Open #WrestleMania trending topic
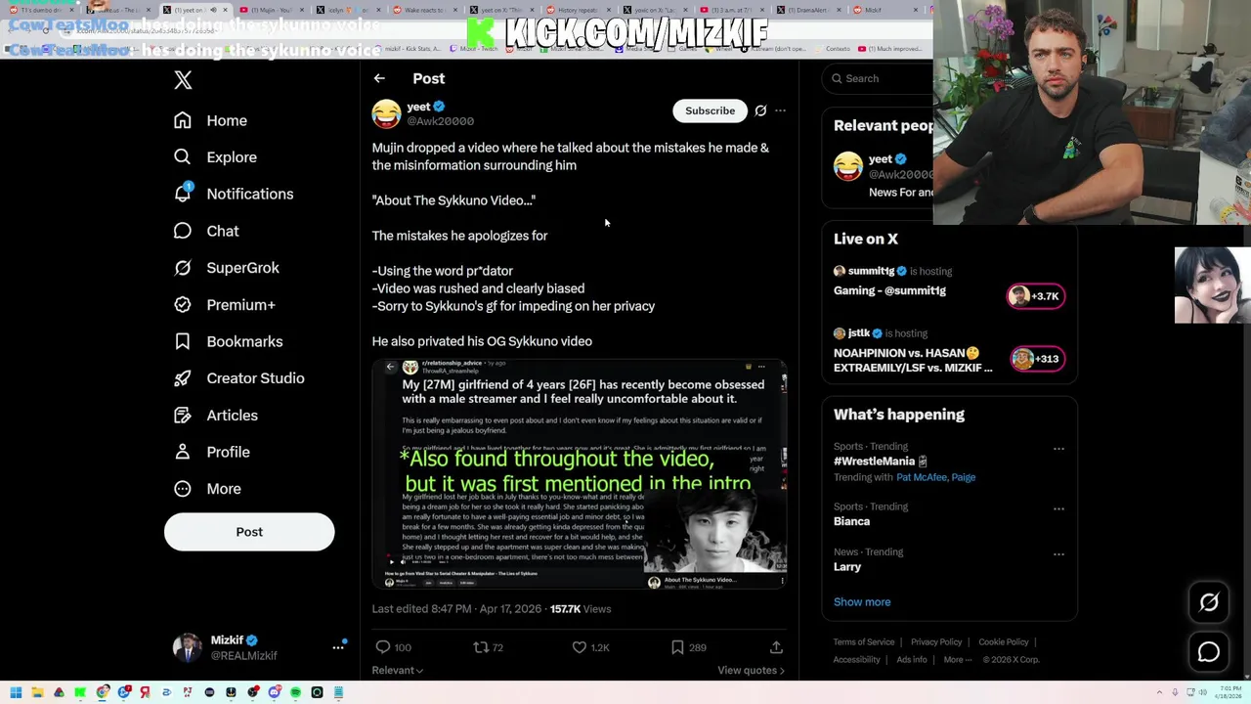1251x704 pixels. [x=880, y=462]
